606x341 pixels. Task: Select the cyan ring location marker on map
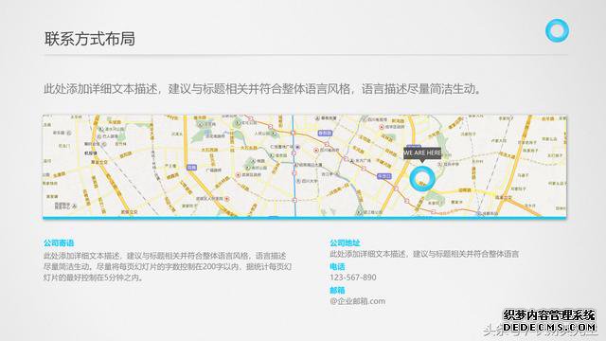(422, 179)
